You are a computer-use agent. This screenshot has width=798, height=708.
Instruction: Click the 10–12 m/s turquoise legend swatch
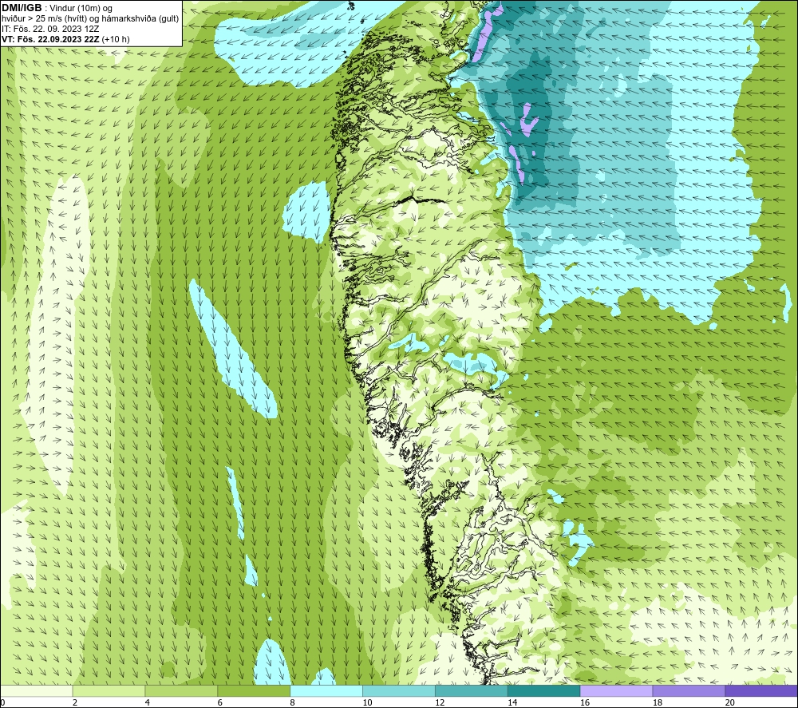pyautogui.click(x=399, y=691)
